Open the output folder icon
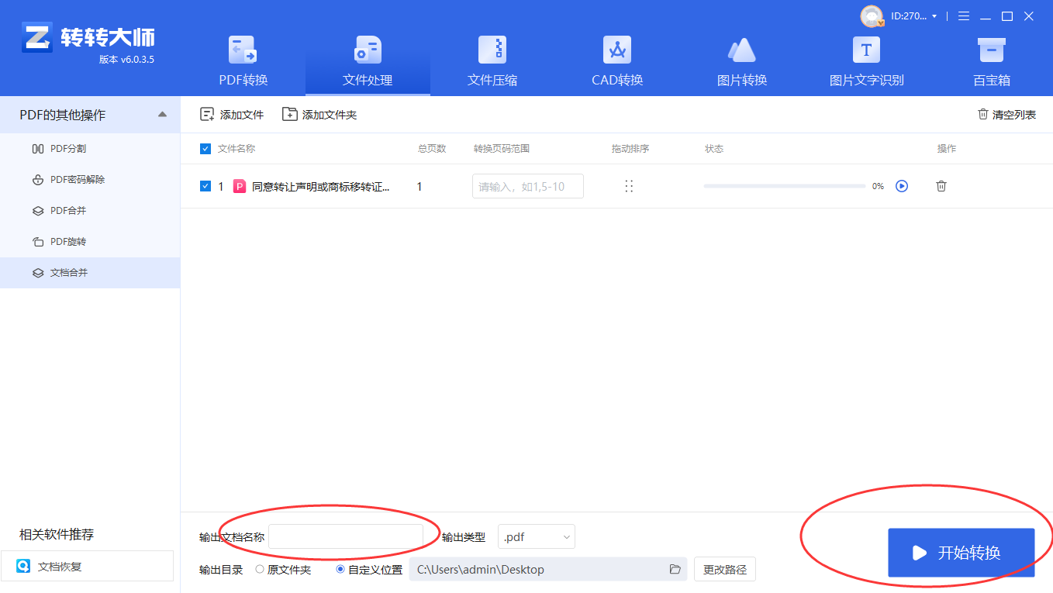Image resolution: width=1053 pixels, height=593 pixels. tap(675, 570)
